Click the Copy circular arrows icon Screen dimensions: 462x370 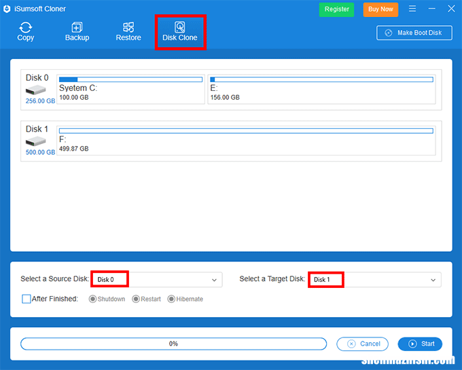(26, 27)
